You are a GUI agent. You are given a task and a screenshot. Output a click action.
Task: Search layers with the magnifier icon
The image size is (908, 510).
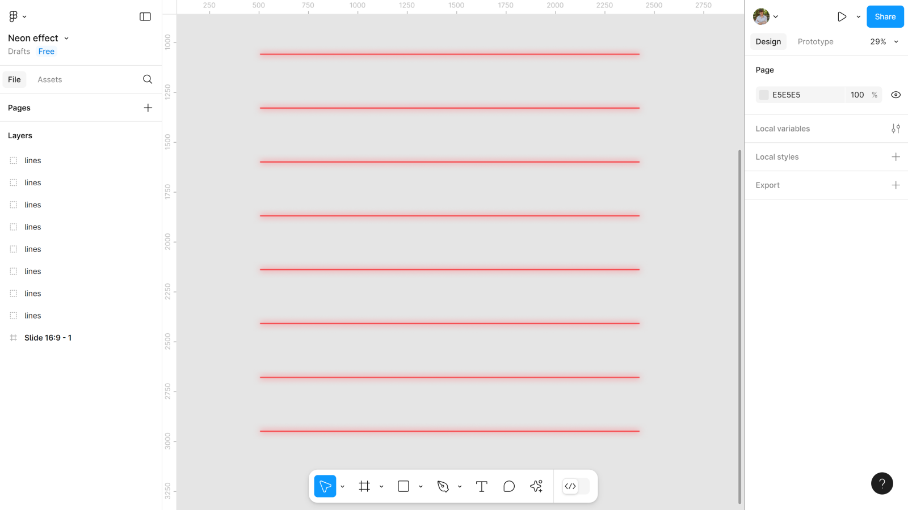tap(148, 79)
